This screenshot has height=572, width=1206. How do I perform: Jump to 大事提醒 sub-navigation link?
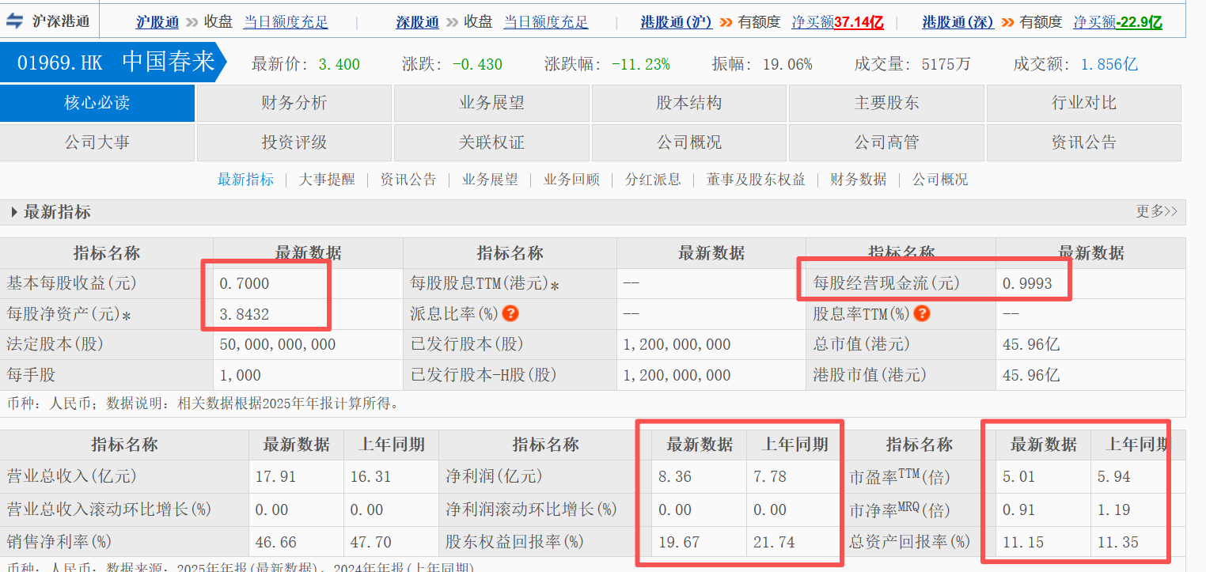327,180
